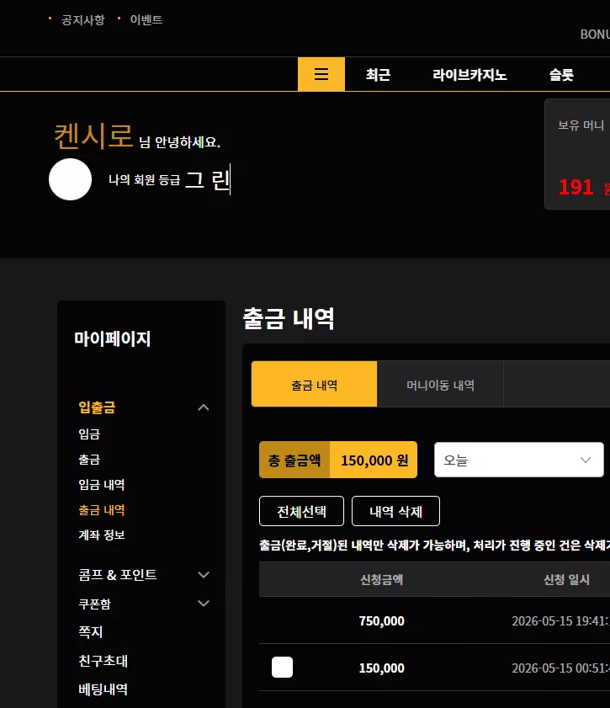Image resolution: width=610 pixels, height=708 pixels.
Task: Open the 공지사항 link
Action: [83, 20]
